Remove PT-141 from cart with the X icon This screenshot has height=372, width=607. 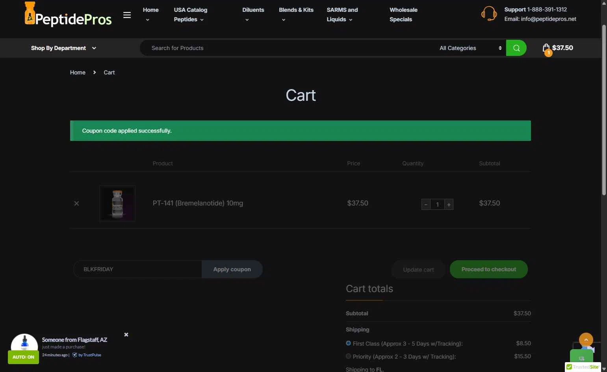pyautogui.click(x=76, y=204)
